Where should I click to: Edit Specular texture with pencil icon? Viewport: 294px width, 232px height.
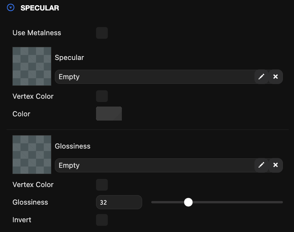point(261,77)
